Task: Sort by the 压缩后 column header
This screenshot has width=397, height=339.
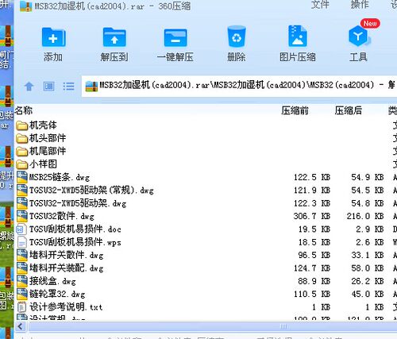Action: (x=348, y=110)
